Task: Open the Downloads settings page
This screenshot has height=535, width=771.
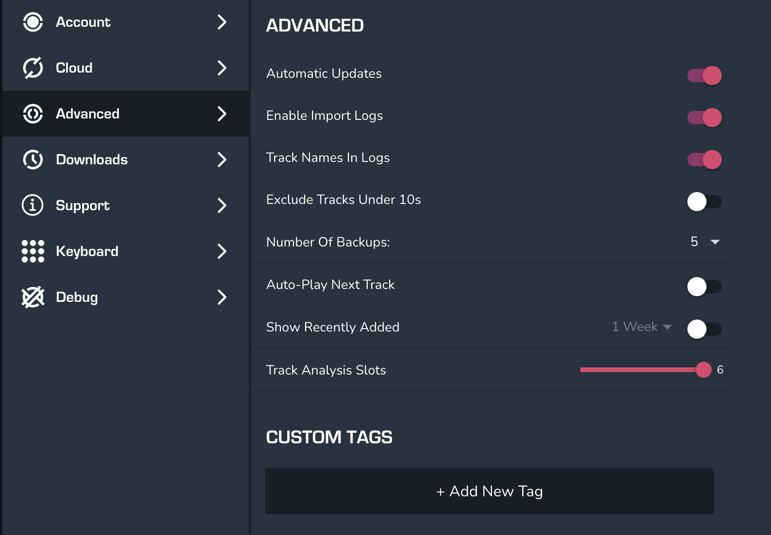Action: coord(92,160)
